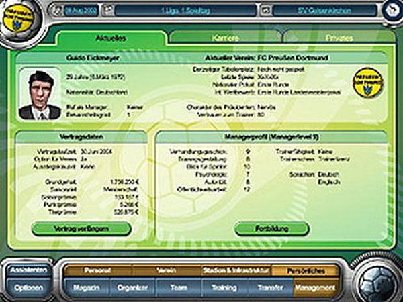Click the calendar icon beside the date

click(56, 11)
